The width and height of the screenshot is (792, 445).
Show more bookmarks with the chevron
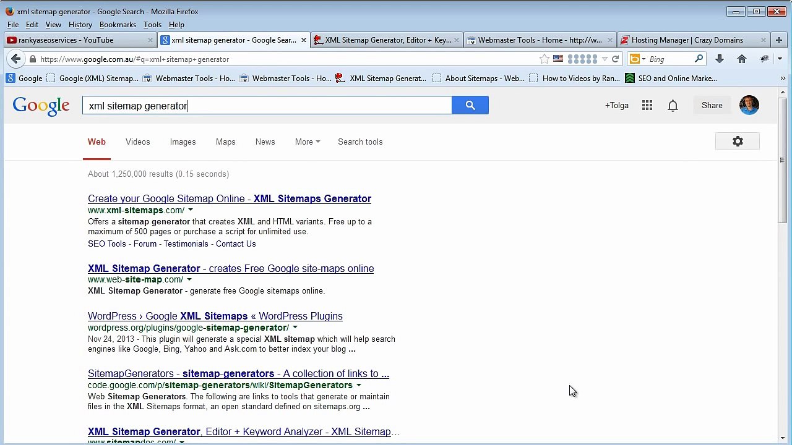coord(783,78)
